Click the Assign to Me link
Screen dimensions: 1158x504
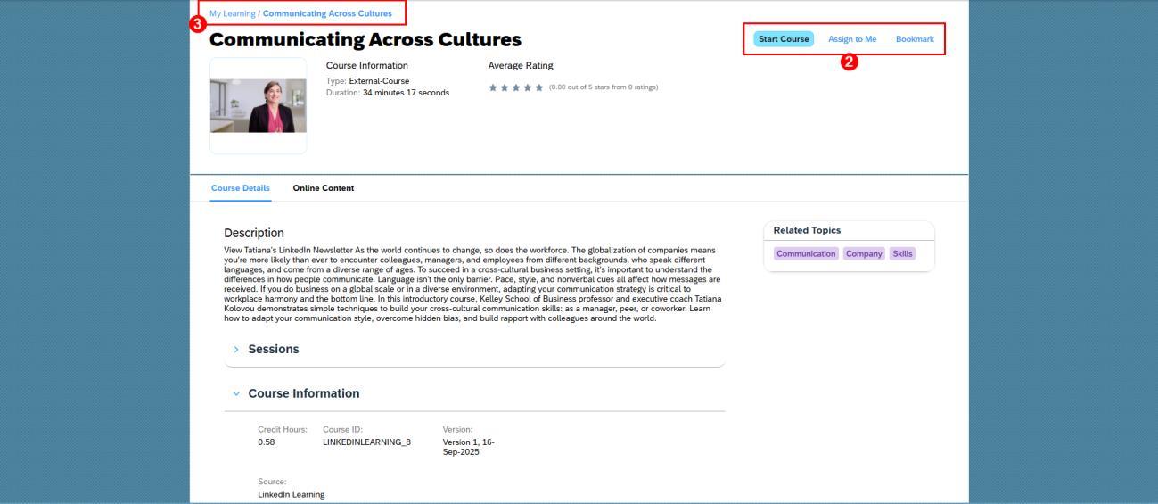click(x=852, y=39)
